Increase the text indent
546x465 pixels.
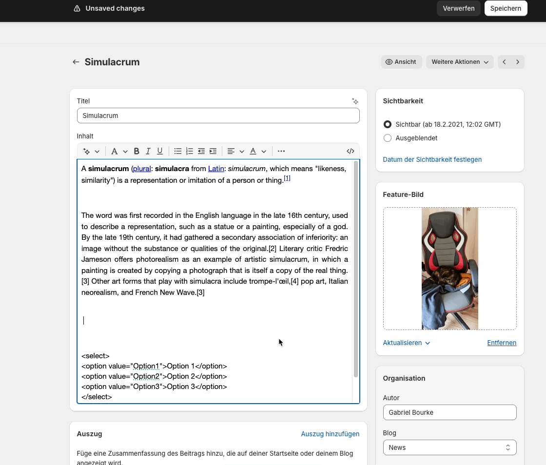point(213,151)
